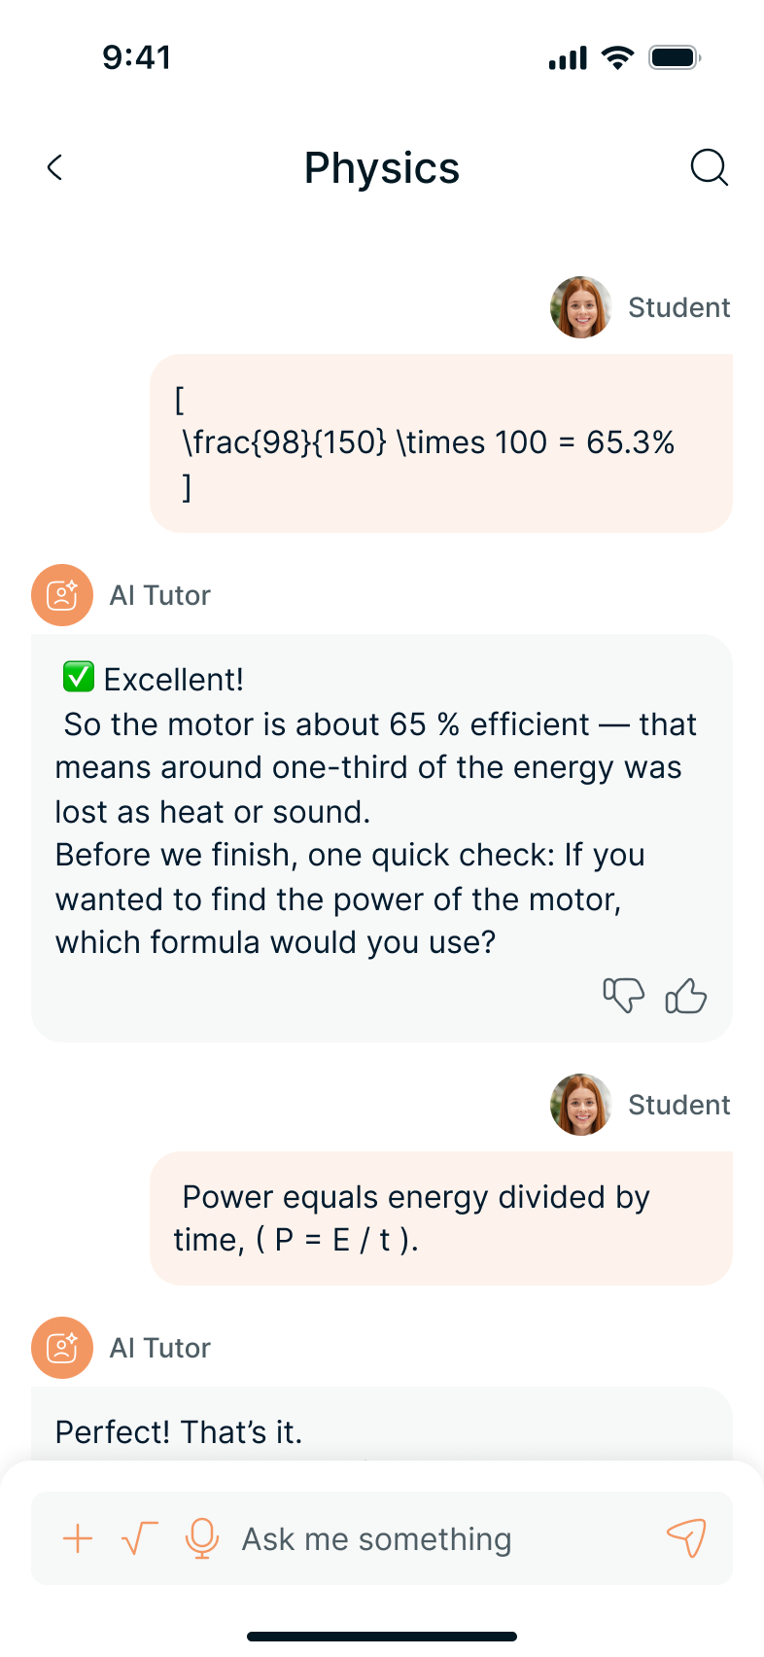Click the Ask me something input field
The height and width of the screenshot is (1657, 764).
(x=437, y=1538)
